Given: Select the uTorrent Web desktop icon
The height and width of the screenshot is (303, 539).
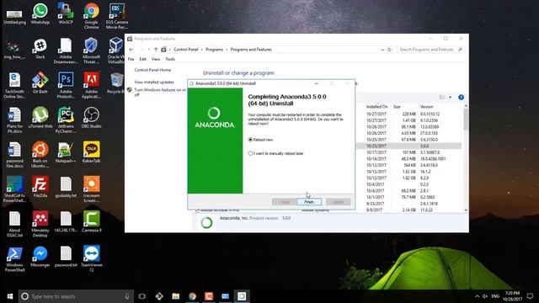Looking at the screenshot, I should 40,118.
